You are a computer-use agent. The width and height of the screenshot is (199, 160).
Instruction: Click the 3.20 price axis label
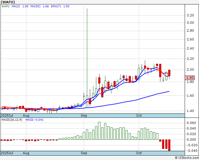tap(191, 15)
